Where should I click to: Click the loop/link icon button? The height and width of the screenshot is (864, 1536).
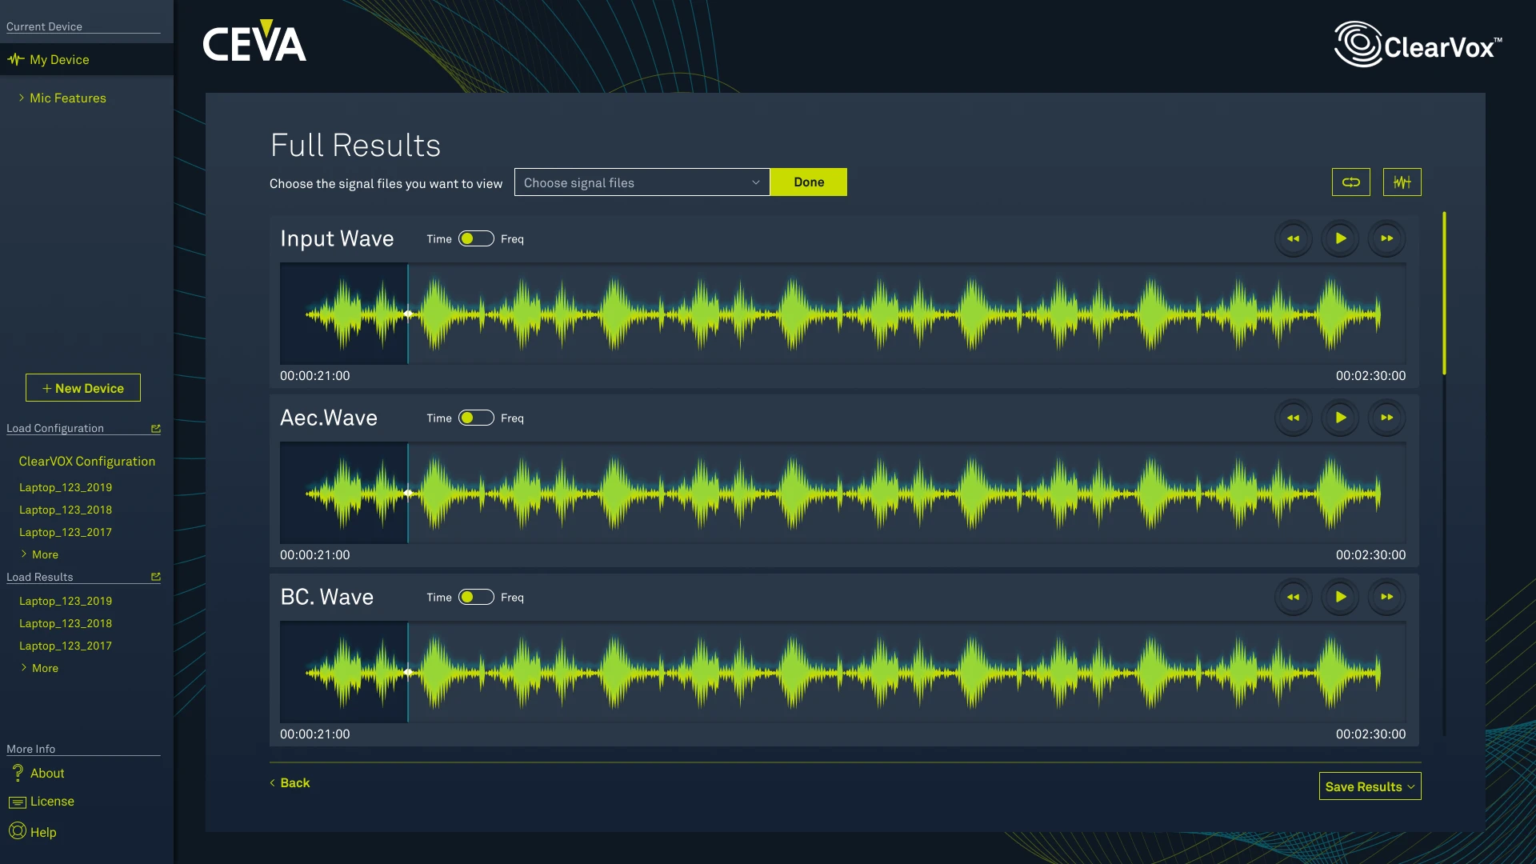pos(1350,182)
